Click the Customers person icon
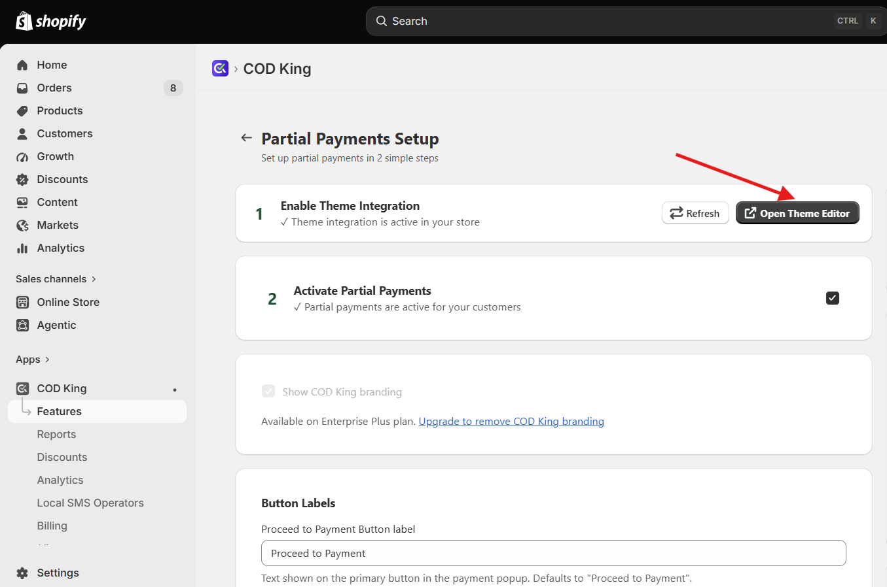The width and height of the screenshot is (887, 587). point(22,133)
